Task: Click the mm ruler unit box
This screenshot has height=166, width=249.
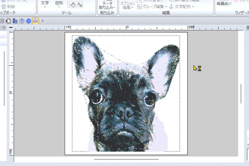Action: tap(11, 27)
